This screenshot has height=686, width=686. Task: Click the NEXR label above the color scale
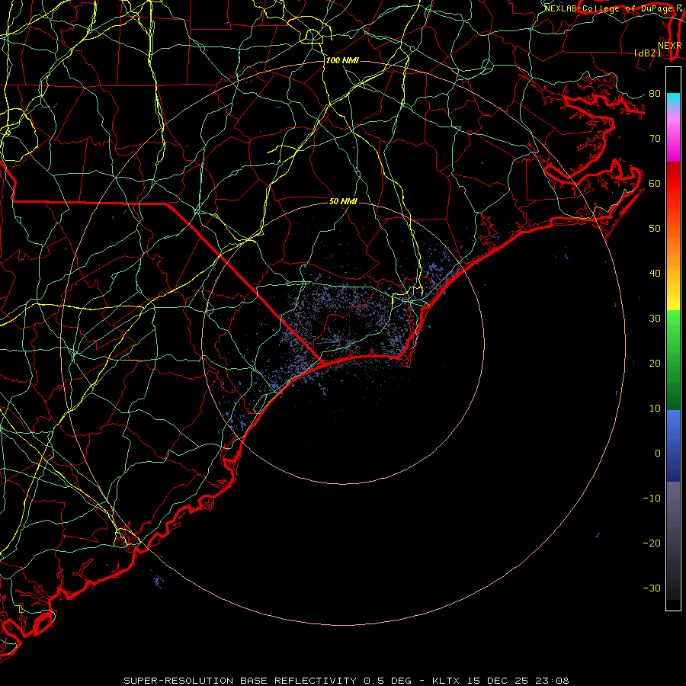click(x=669, y=46)
